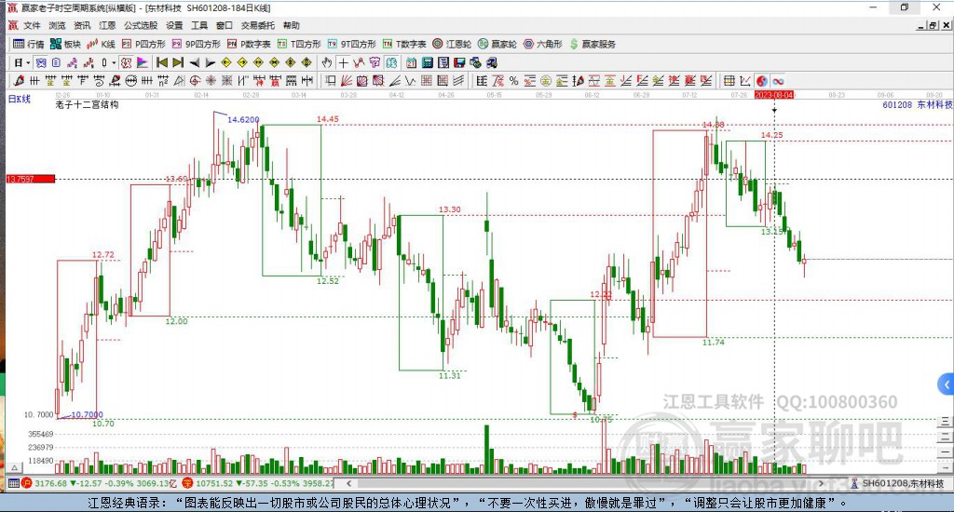This screenshot has width=954, height=512.
Task: Click the n² square tool icon
Action: (163, 81)
